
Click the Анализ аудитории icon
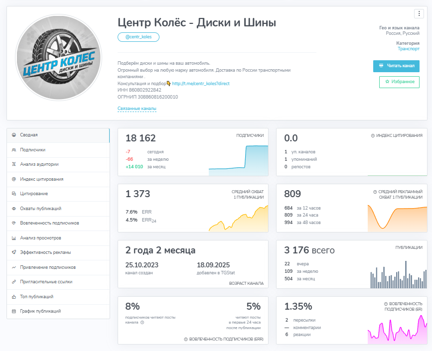click(14, 164)
